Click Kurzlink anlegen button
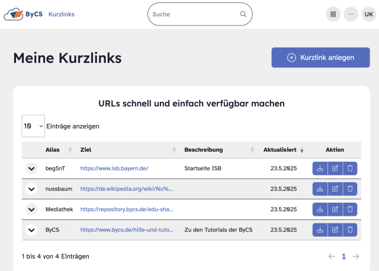This screenshot has height=271, width=379. (x=320, y=58)
